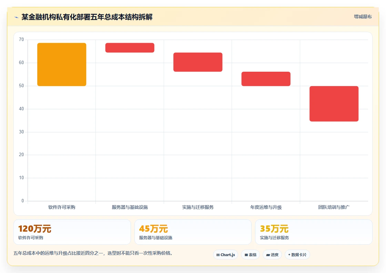Select the red 服务器与基础设施 bar
The height and width of the screenshot is (273, 386).
pyautogui.click(x=130, y=48)
